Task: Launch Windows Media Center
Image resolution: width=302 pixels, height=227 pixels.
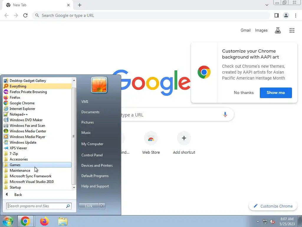Action: (x=37, y=131)
